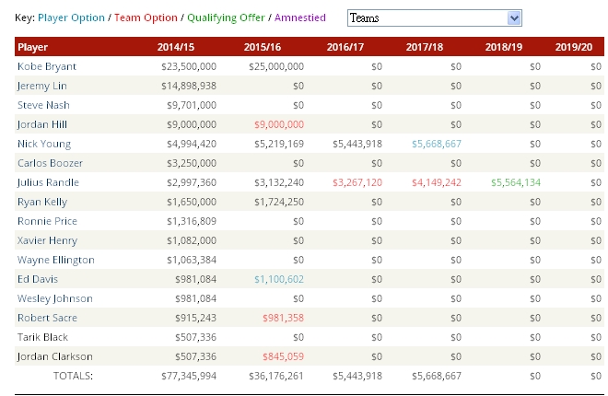This screenshot has height=396, width=608.
Task: Open Carlos Boozer's player page
Action: coord(50,163)
